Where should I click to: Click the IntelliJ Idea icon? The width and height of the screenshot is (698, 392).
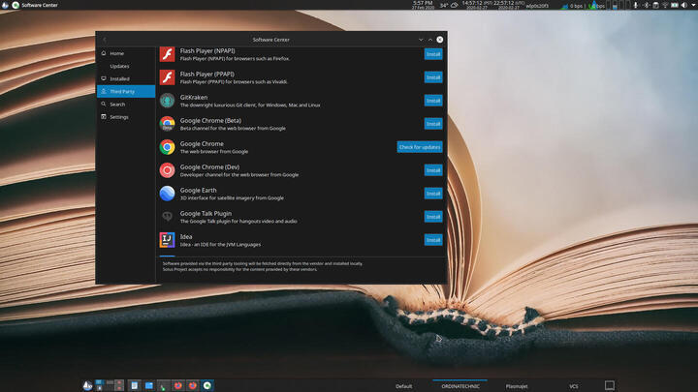(168, 240)
